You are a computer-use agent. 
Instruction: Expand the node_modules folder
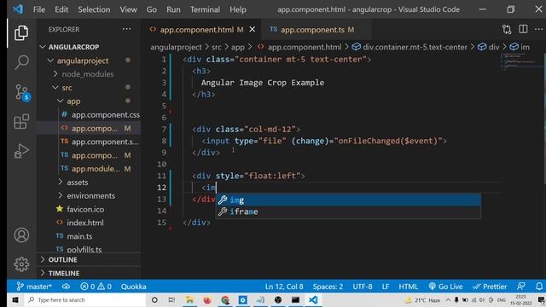click(x=89, y=74)
